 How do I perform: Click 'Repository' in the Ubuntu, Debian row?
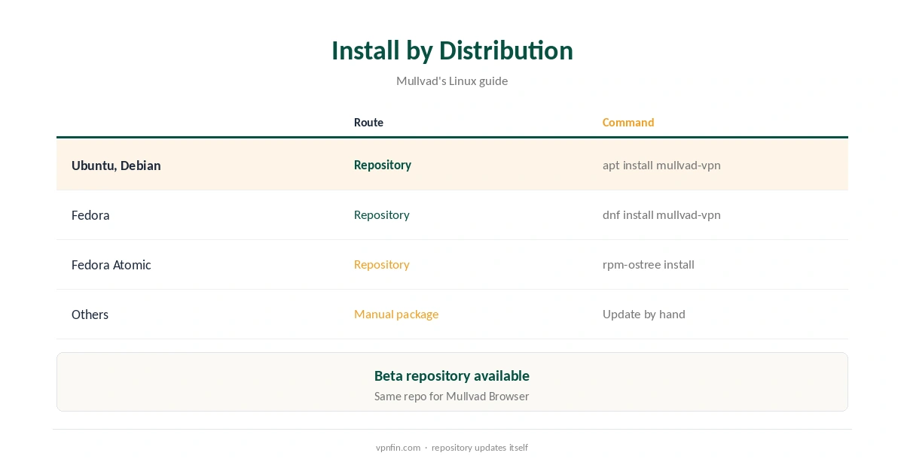[383, 165]
